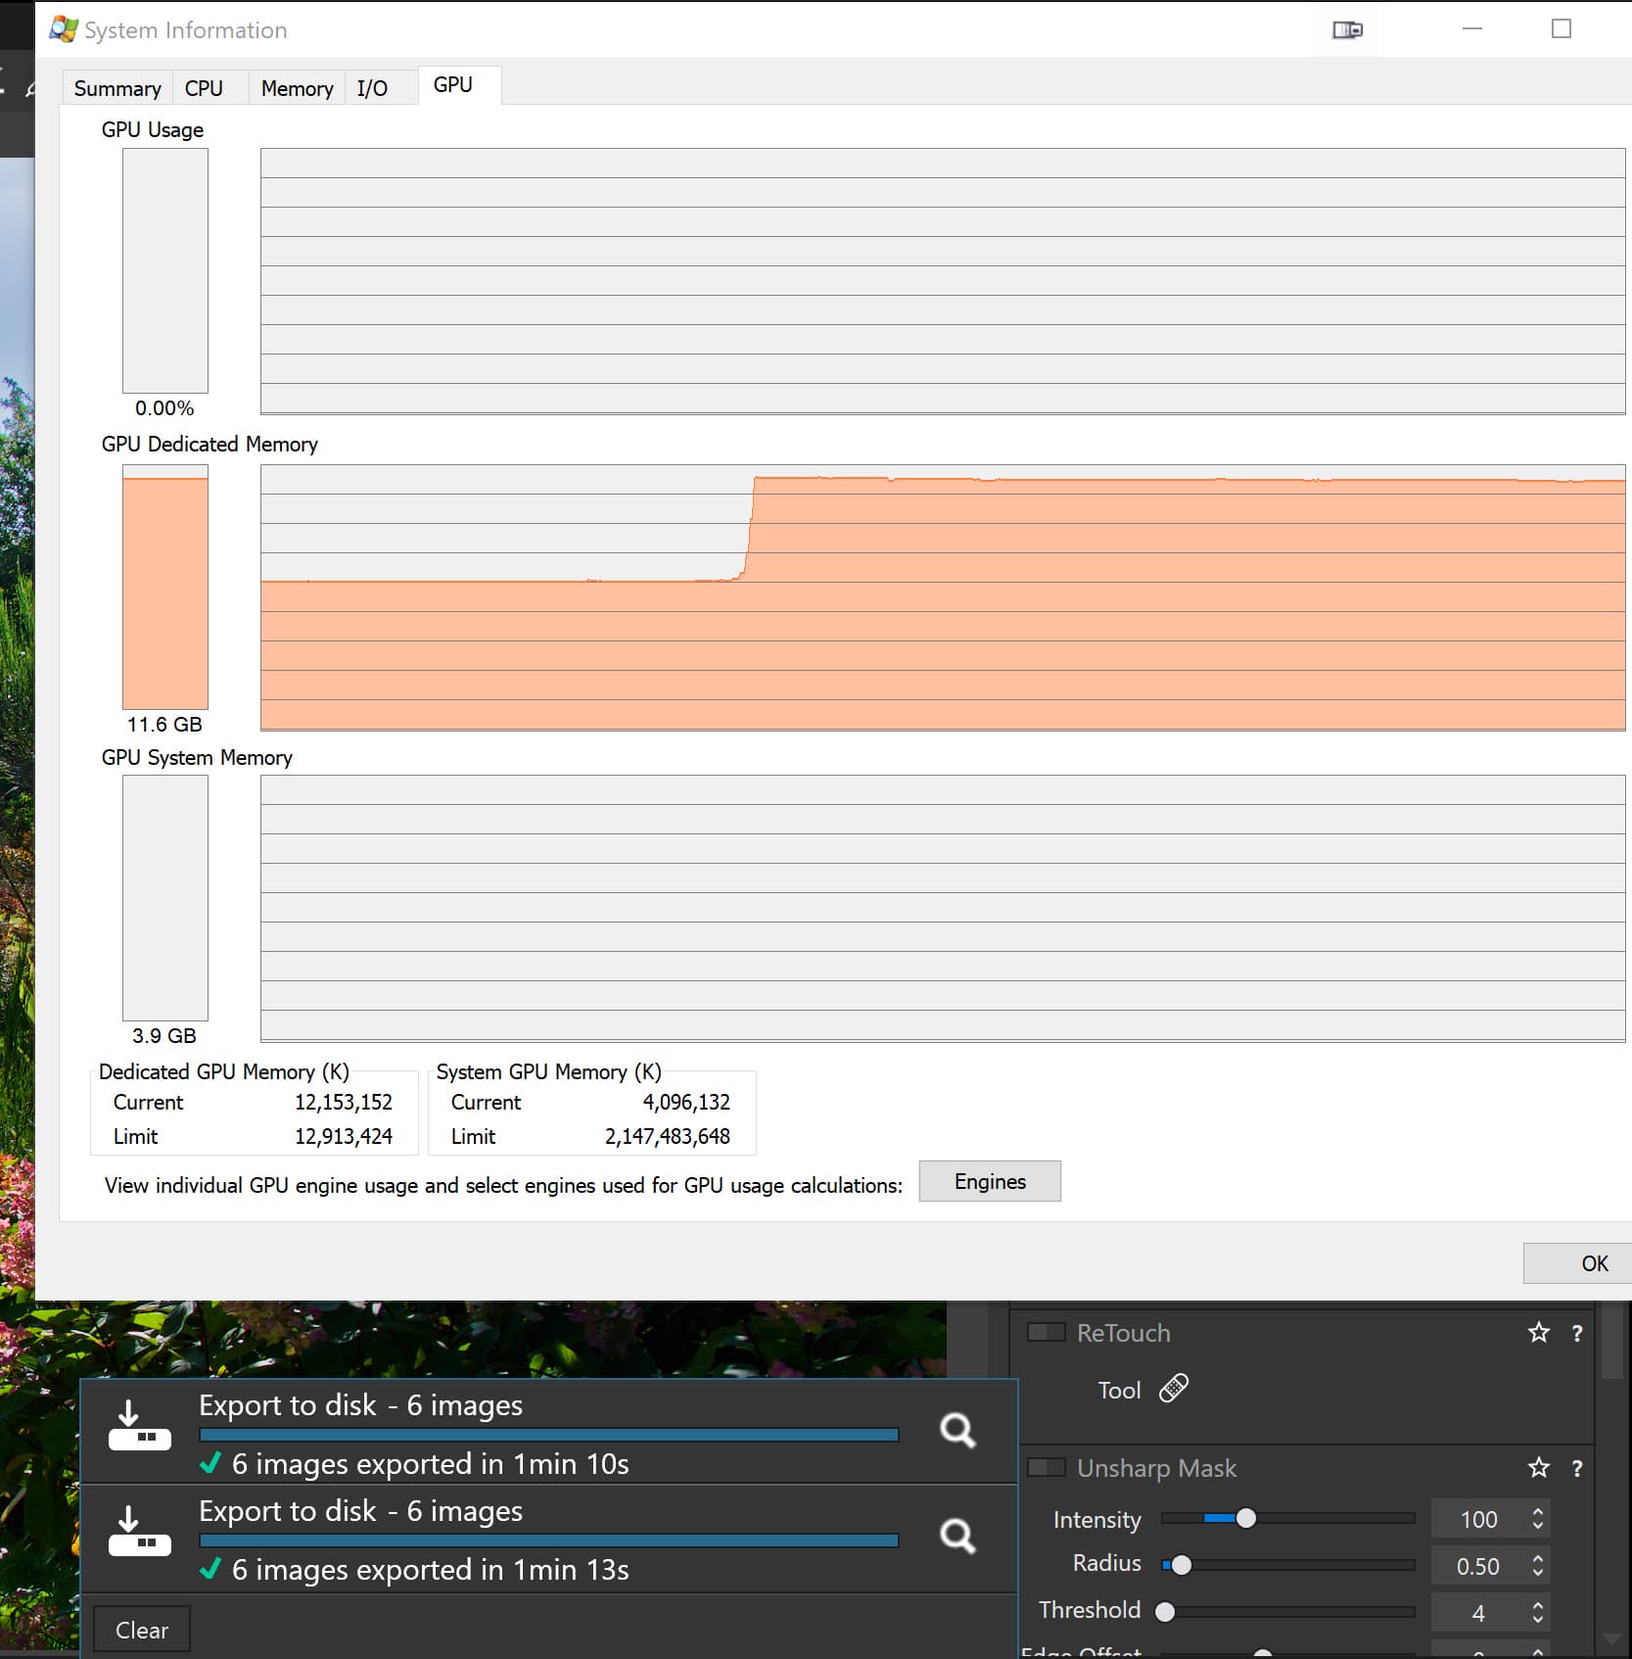The width and height of the screenshot is (1632, 1659).
Task: Enable the Unsharp Mask switch
Action: (1046, 1468)
